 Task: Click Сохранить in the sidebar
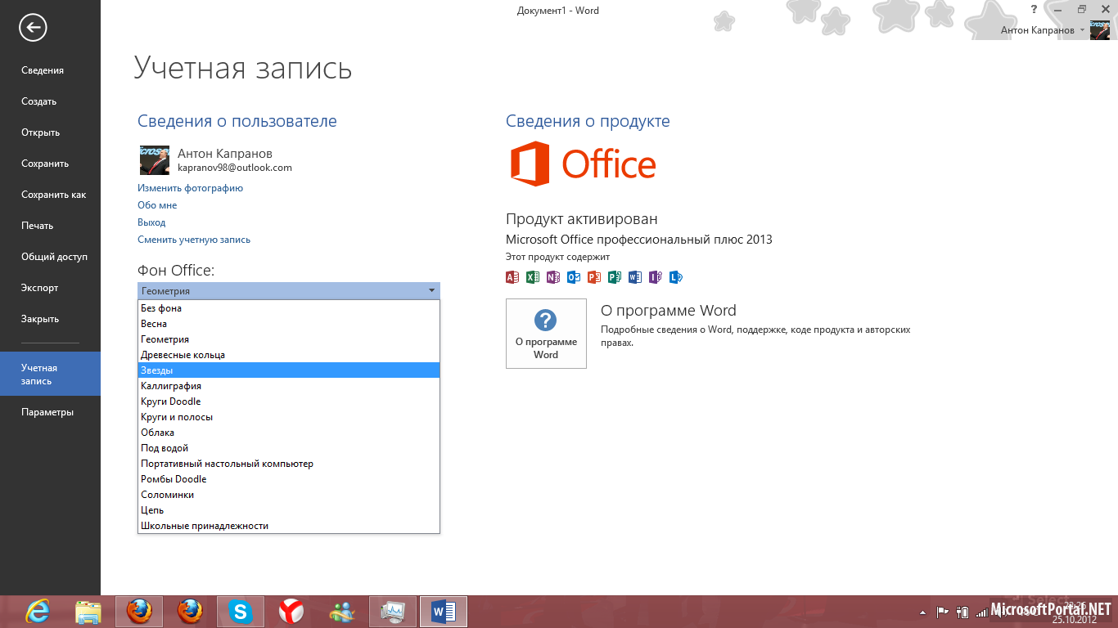[50, 164]
